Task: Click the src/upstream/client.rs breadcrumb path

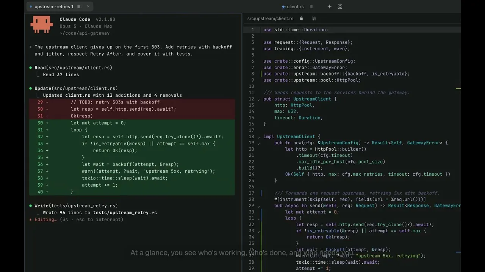Action: coord(270,19)
